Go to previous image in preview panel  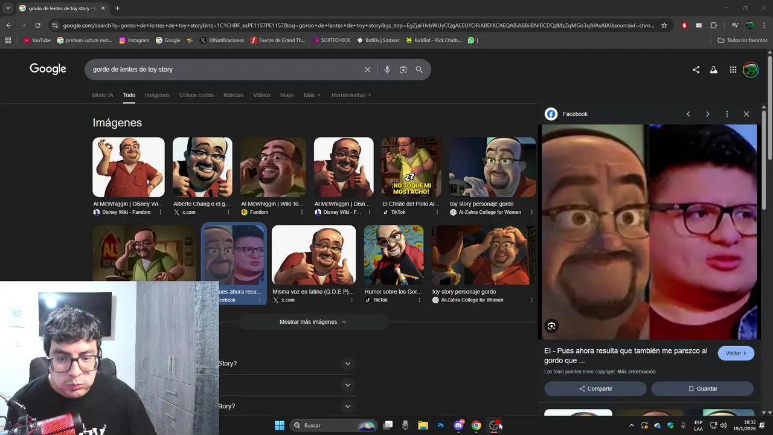688,114
